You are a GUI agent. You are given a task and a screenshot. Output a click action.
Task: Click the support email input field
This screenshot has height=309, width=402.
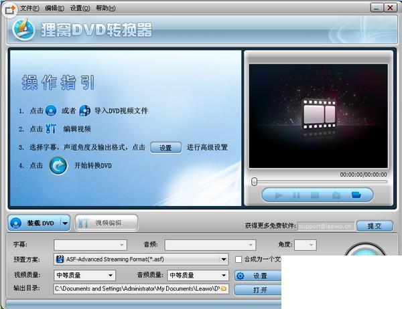tap(326, 226)
